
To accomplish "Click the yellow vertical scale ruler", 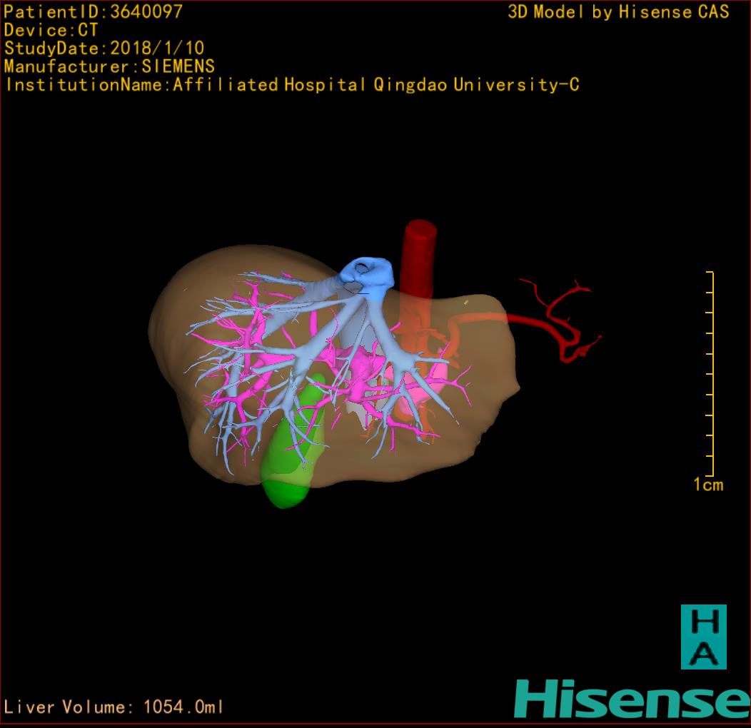I will coord(710,373).
